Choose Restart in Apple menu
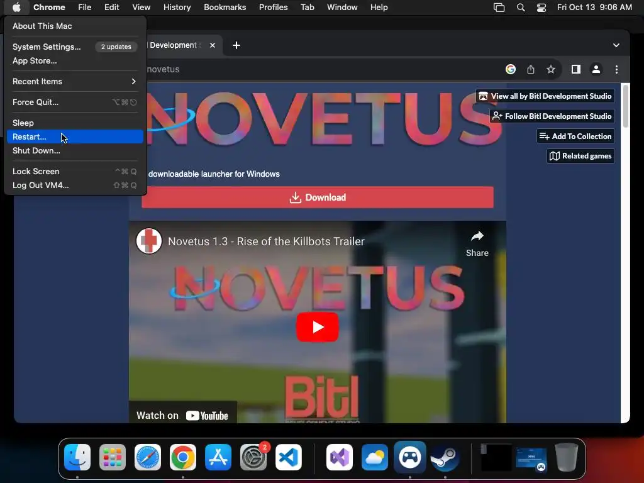This screenshot has width=644, height=483. (75, 136)
